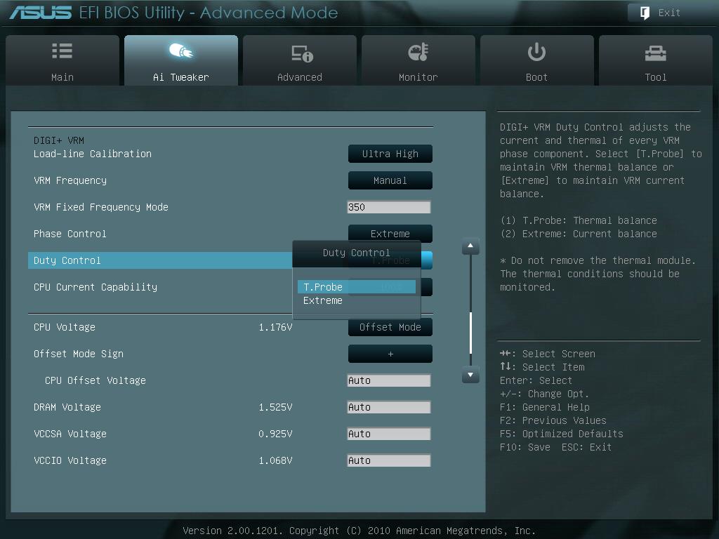
Task: Open the VRM Frequency Manual dropdown
Action: click(390, 180)
